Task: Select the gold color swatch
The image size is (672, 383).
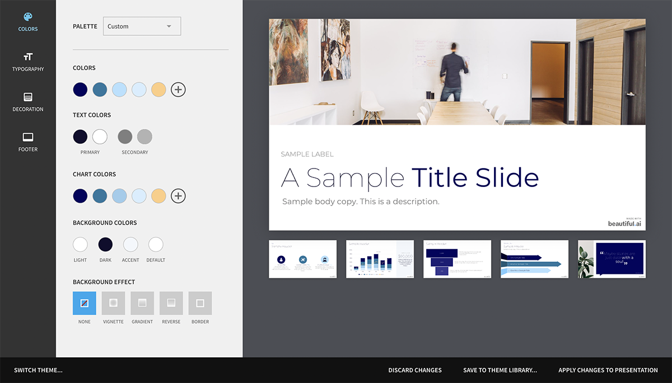Action: [158, 89]
